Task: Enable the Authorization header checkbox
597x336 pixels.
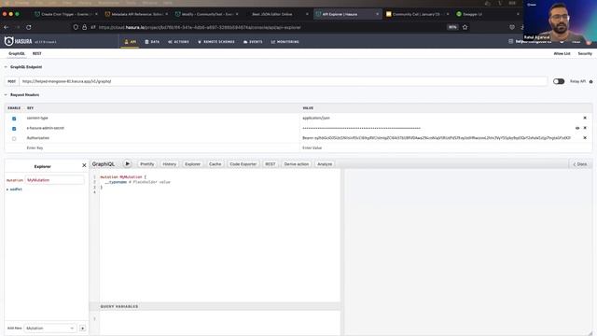Action: [14, 138]
